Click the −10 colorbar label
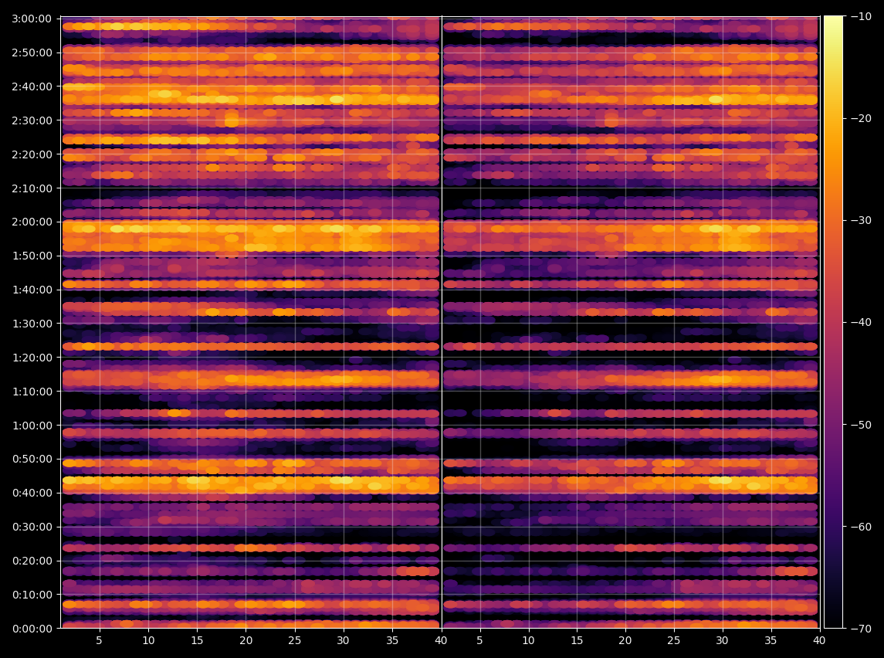 [x=861, y=16]
